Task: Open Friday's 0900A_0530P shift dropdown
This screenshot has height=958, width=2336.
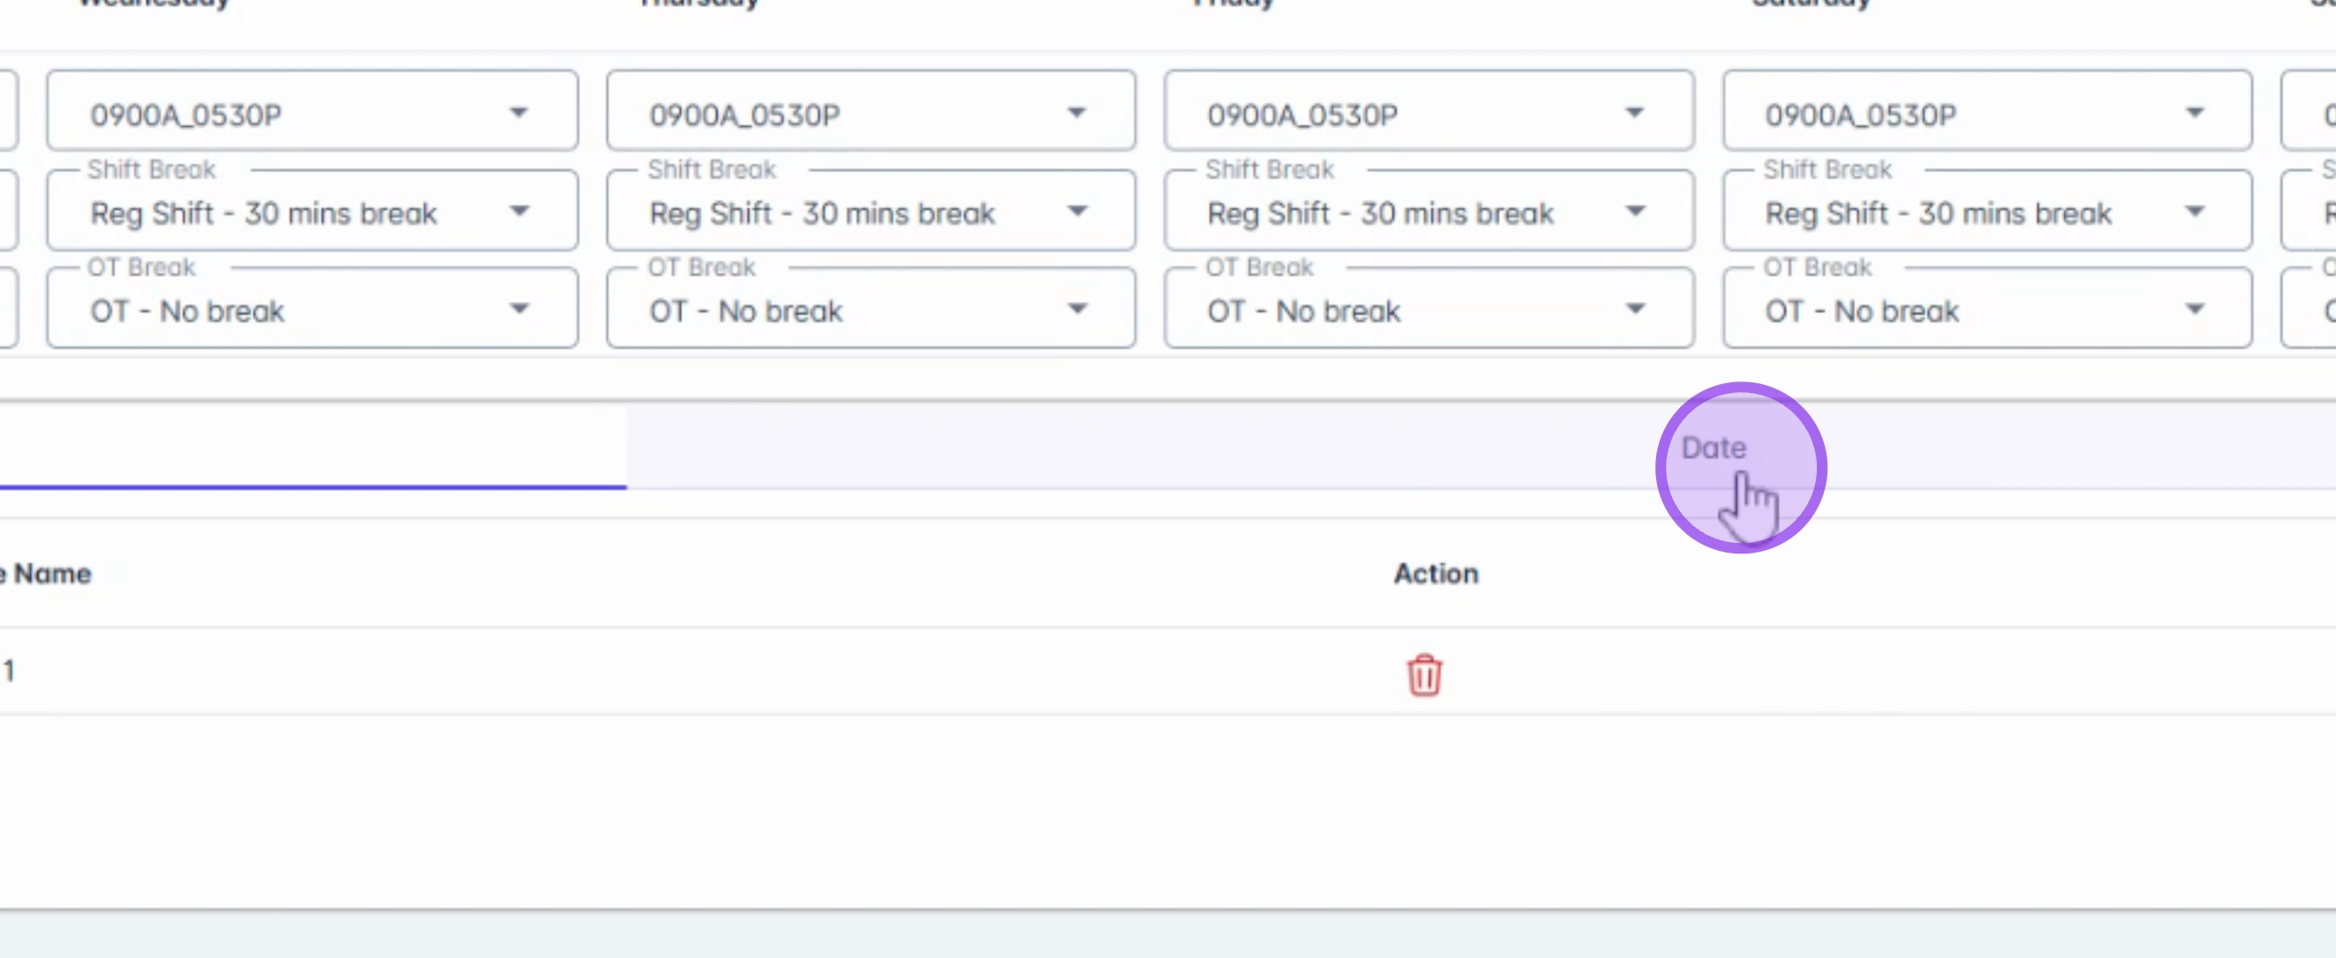Action: (x=1428, y=113)
